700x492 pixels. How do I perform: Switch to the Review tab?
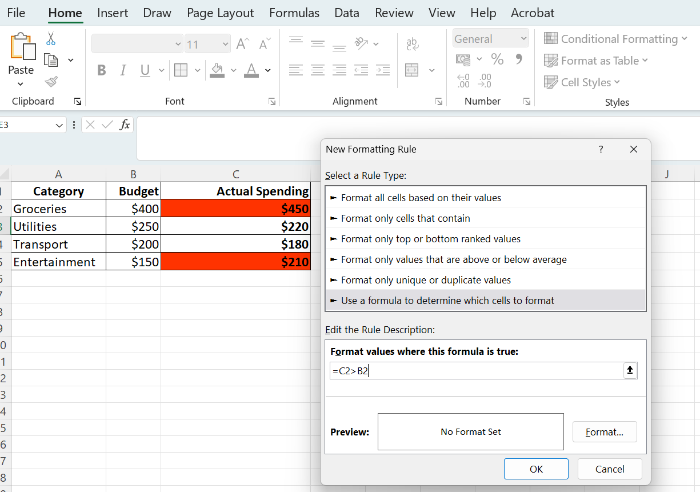(x=394, y=13)
